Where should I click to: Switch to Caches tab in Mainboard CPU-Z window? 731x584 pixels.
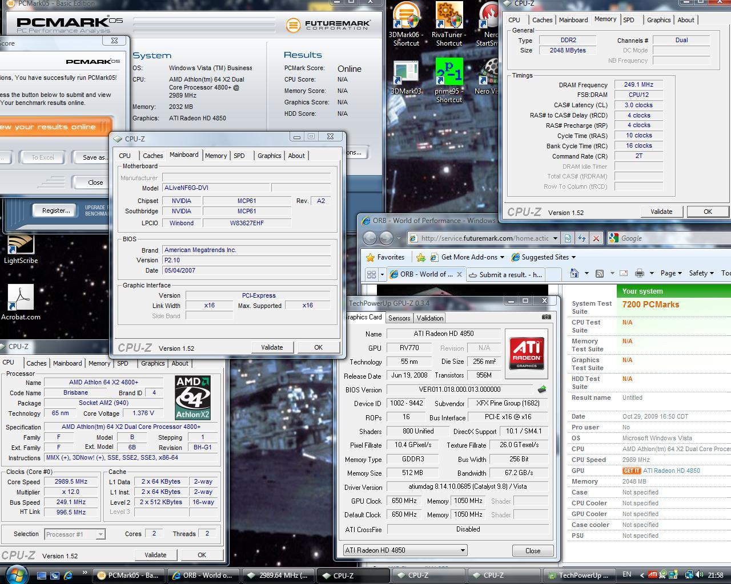(x=152, y=156)
